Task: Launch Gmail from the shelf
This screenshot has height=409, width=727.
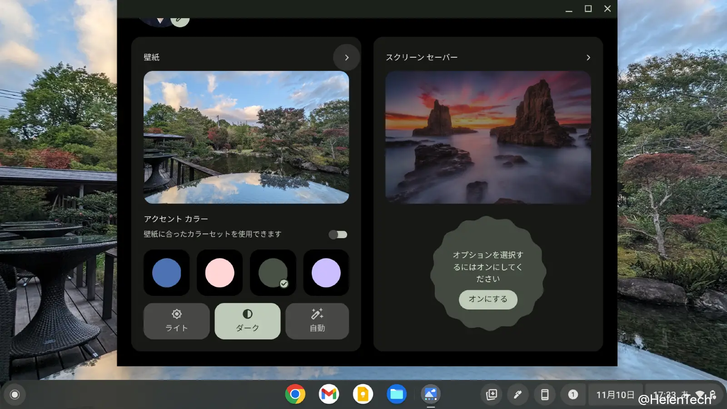Action: click(329, 394)
